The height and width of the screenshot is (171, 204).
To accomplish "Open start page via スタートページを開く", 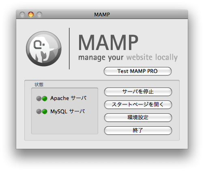I will click(138, 104).
